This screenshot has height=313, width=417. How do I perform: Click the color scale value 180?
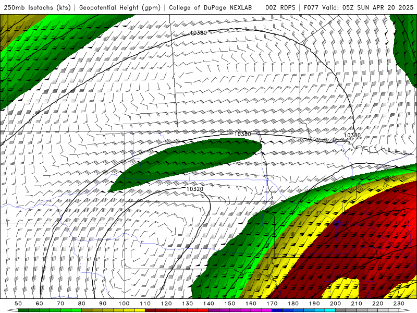pyautogui.click(x=293, y=304)
